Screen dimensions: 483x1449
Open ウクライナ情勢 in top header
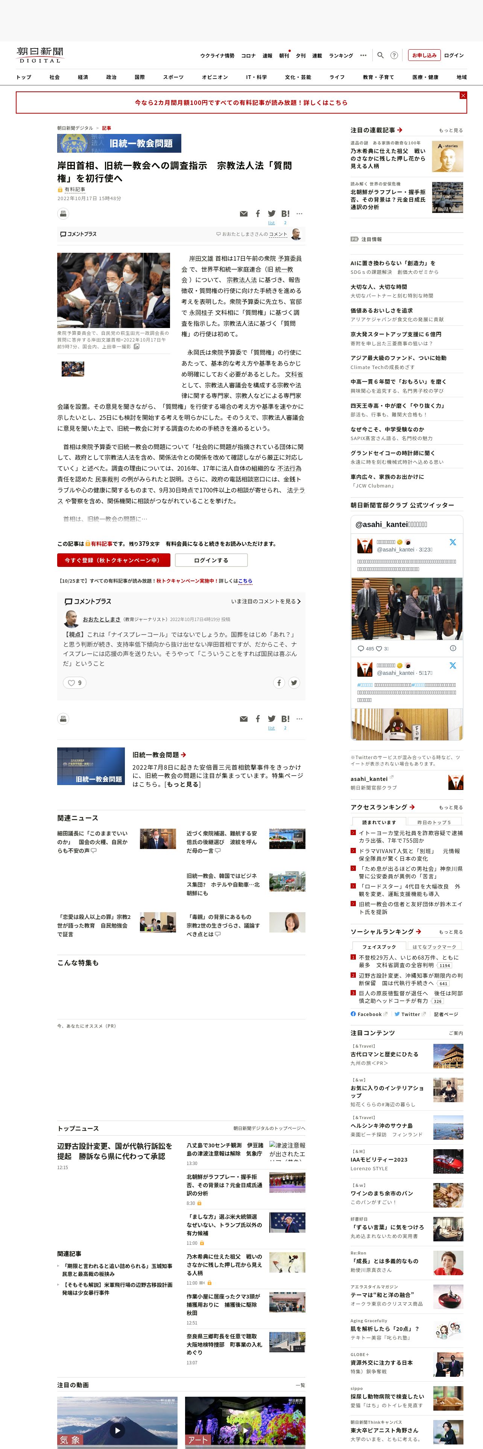[x=217, y=56]
